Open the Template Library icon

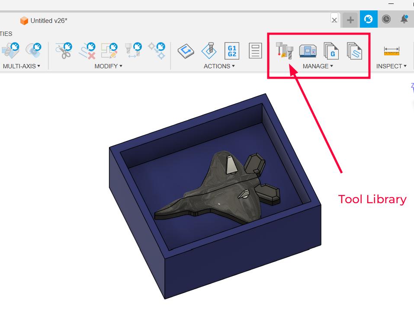[354, 51]
